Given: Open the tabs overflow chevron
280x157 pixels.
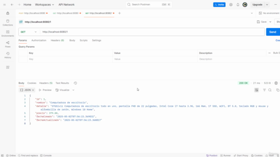Looking at the screenshot, I should [252, 13].
